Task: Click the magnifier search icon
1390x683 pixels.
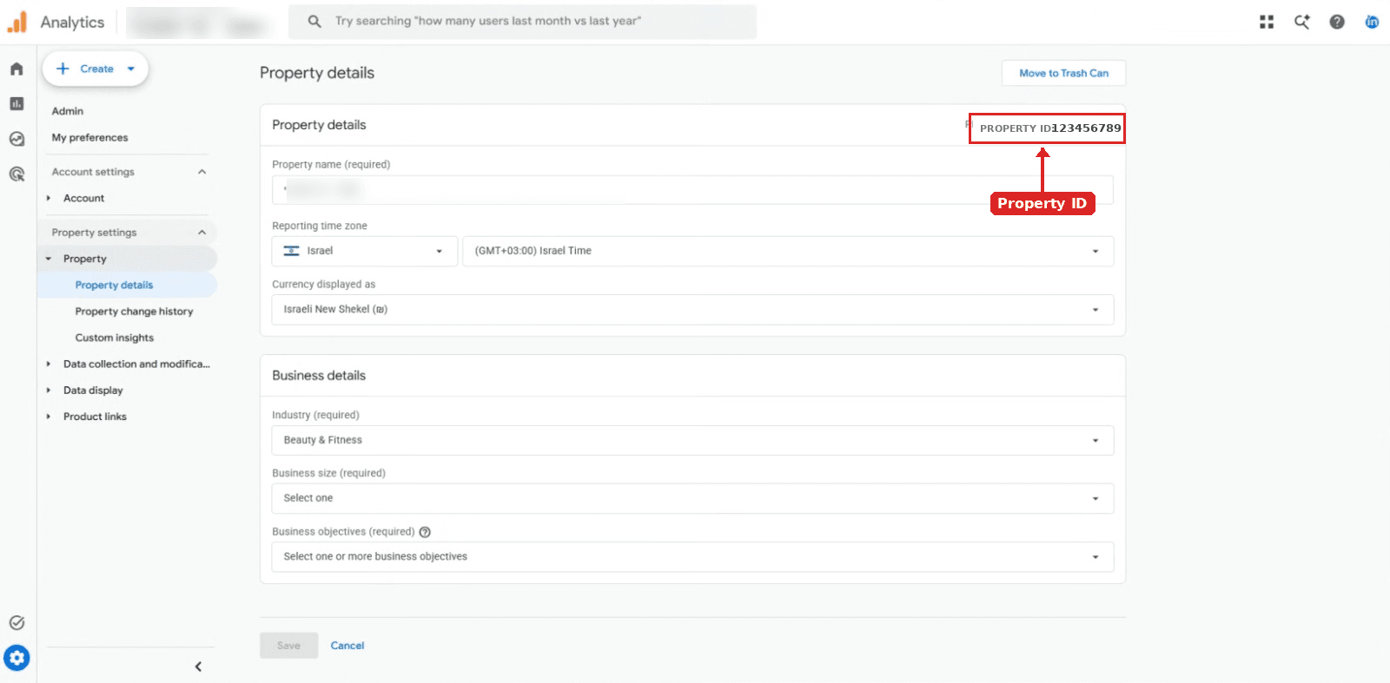Action: (x=314, y=22)
